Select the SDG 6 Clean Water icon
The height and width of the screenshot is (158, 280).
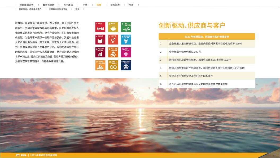pyautogui.click(x=126, y=40)
